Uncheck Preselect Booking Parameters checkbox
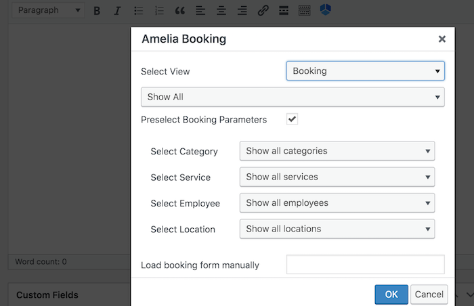This screenshot has width=474, height=306. coord(292,120)
